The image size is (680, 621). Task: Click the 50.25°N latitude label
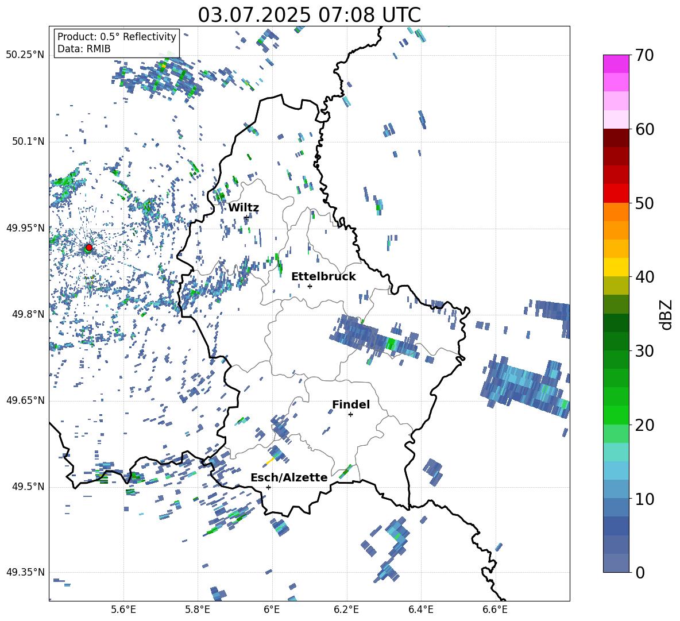pos(25,55)
